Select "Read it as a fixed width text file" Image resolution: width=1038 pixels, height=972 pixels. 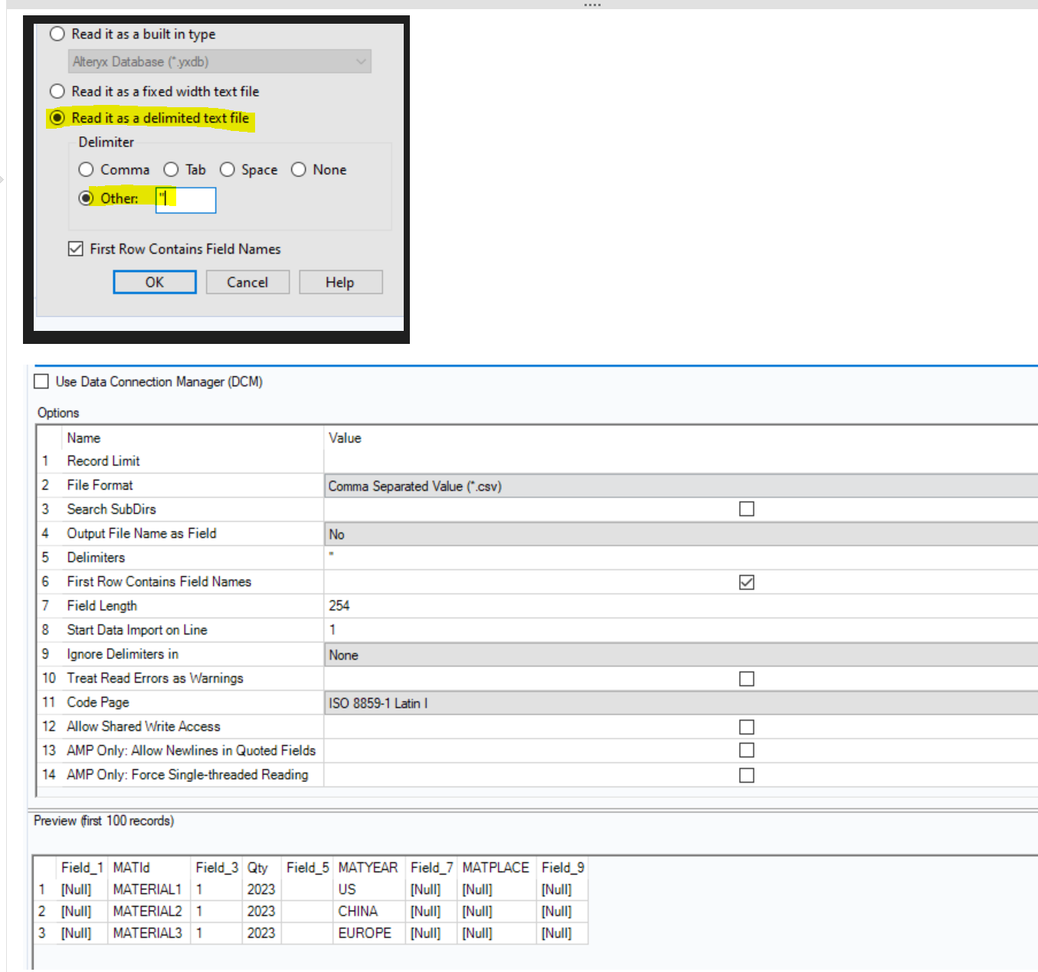coord(57,91)
